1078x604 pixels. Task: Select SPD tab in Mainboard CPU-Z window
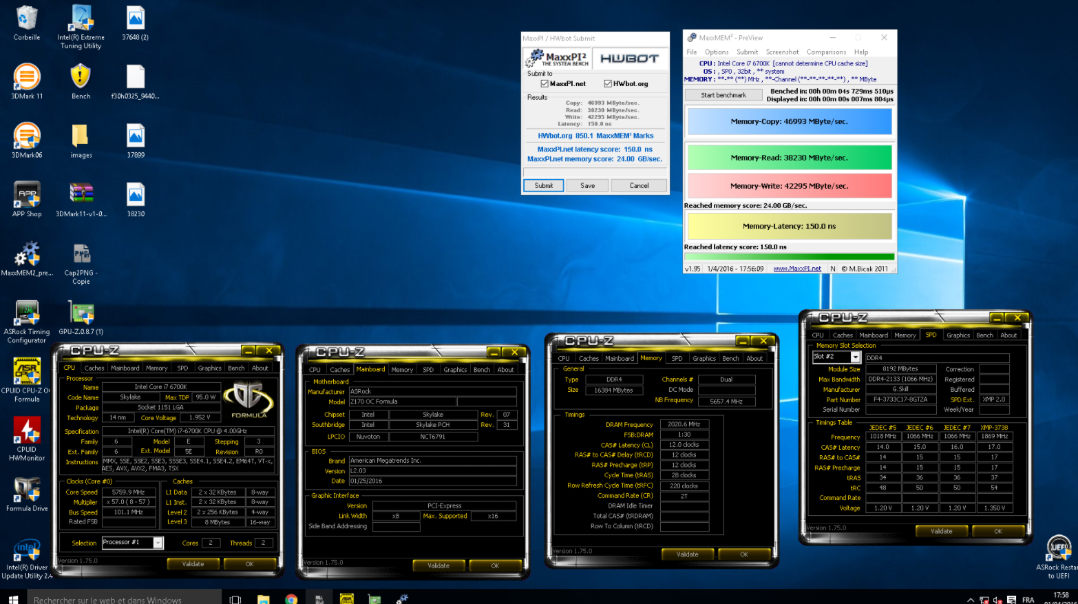click(x=428, y=369)
